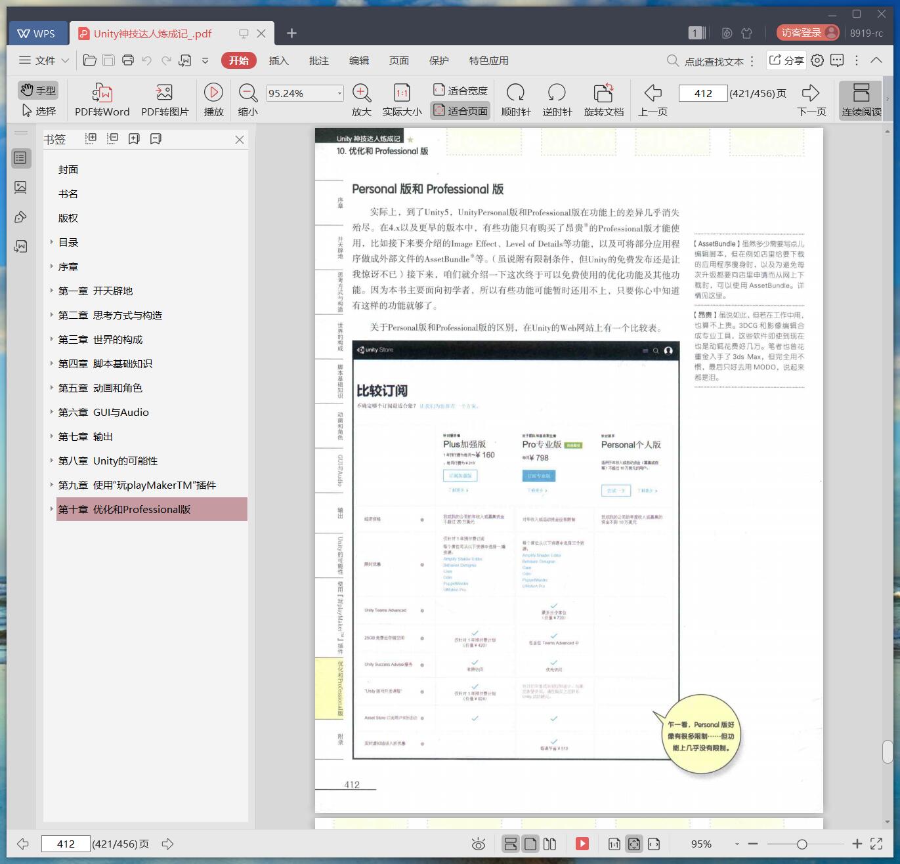Open the 保护 ribbon tab
The height and width of the screenshot is (864, 900).
coord(439,60)
